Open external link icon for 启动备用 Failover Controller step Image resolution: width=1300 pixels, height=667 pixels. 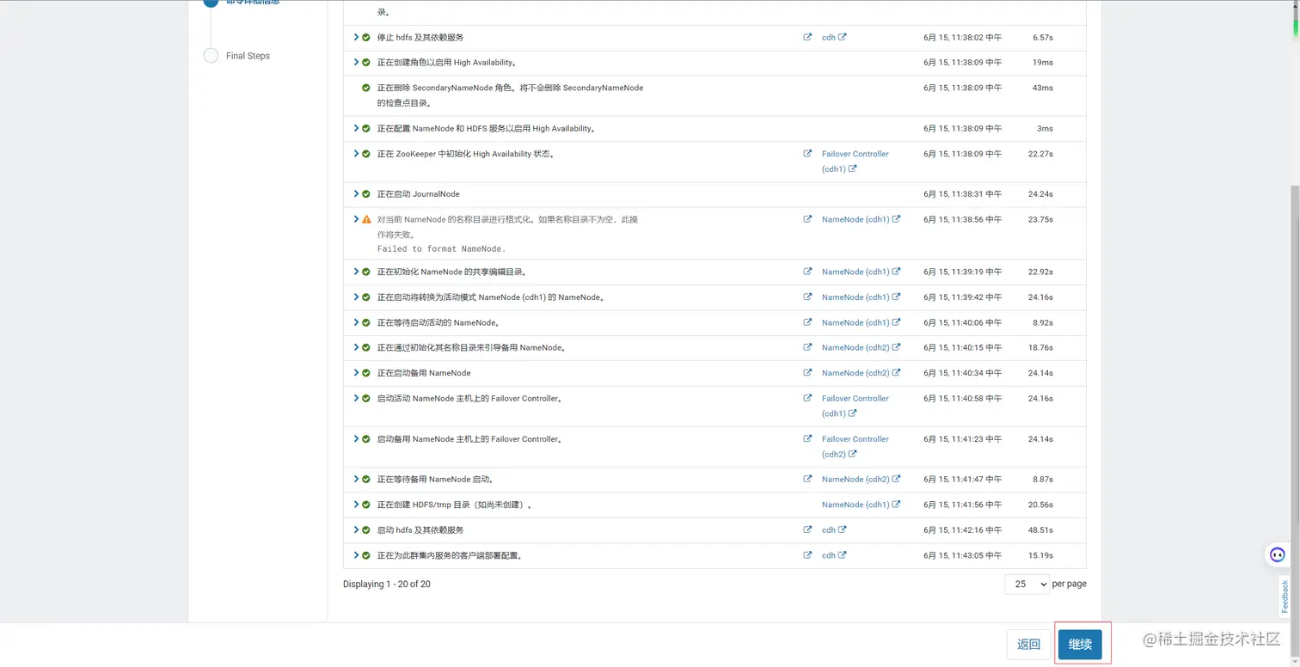[x=807, y=438]
